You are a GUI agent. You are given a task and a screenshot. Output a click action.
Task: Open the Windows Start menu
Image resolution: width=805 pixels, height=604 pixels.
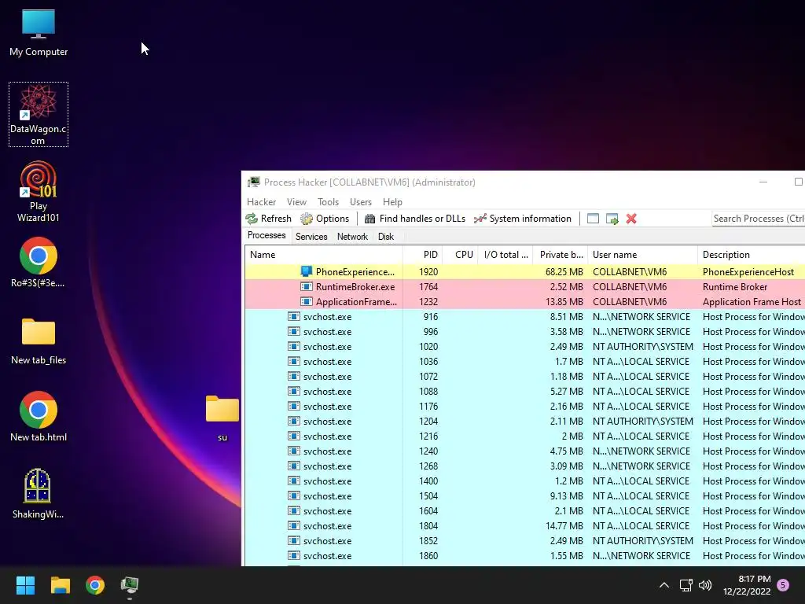25,585
